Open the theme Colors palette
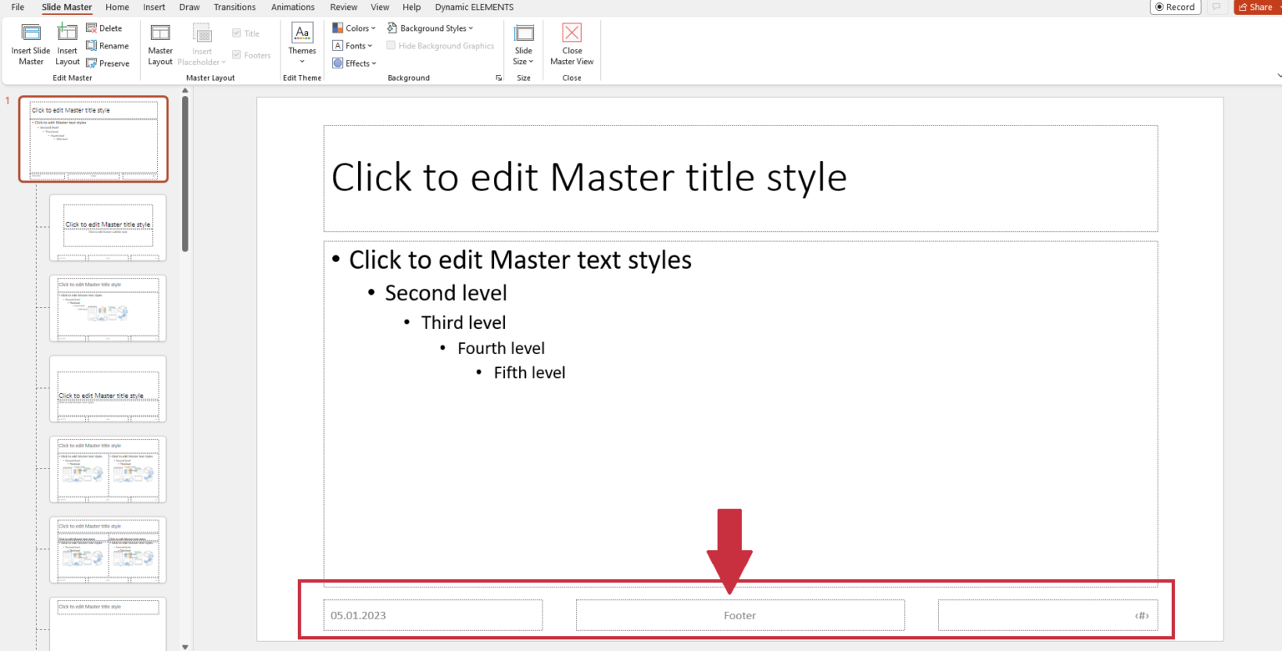The width and height of the screenshot is (1282, 651). tap(354, 28)
